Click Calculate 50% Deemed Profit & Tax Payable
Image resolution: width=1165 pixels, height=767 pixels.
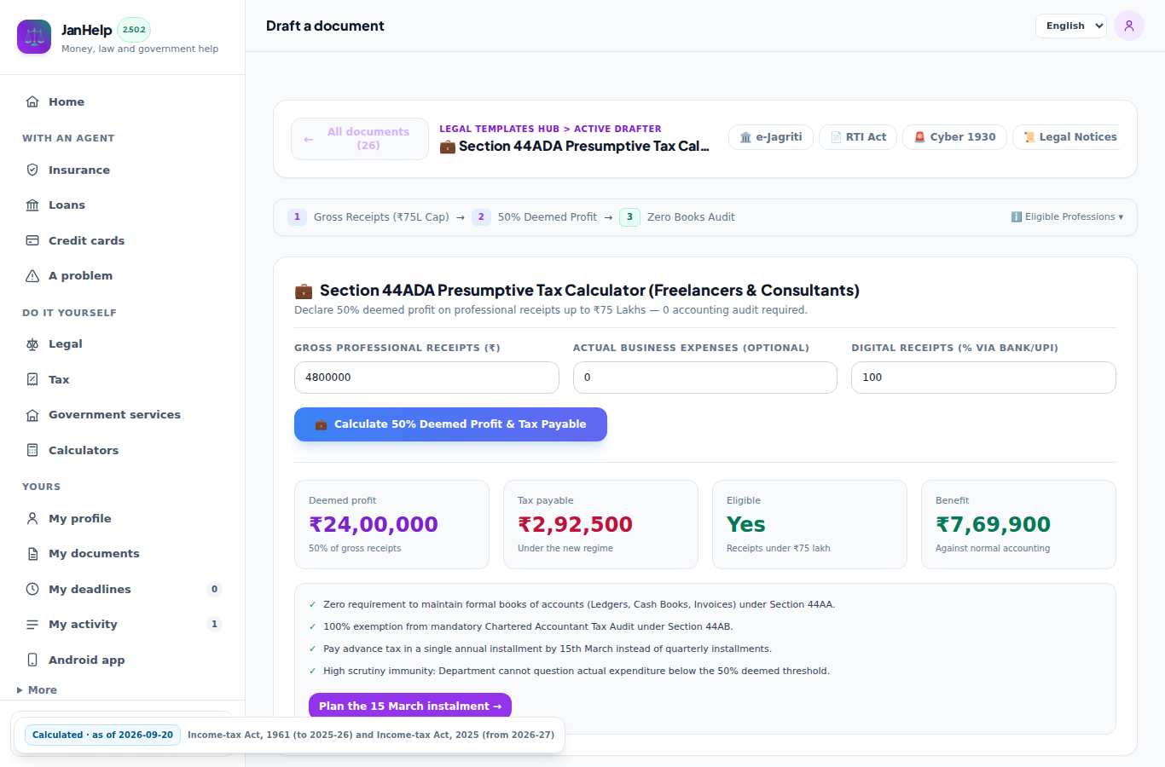pos(450,424)
